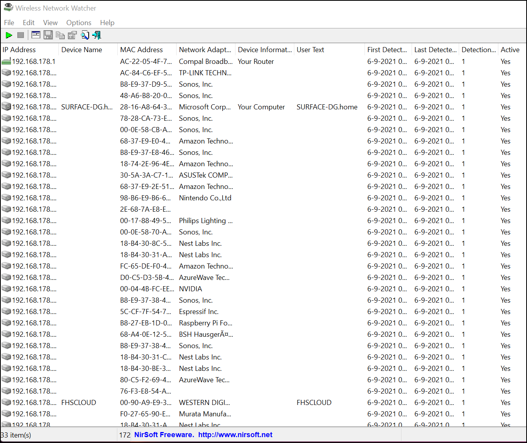Select the MAC address 'FC-65-DE-F0-4...'
Viewport: 527px width, 443px height.
146,266
